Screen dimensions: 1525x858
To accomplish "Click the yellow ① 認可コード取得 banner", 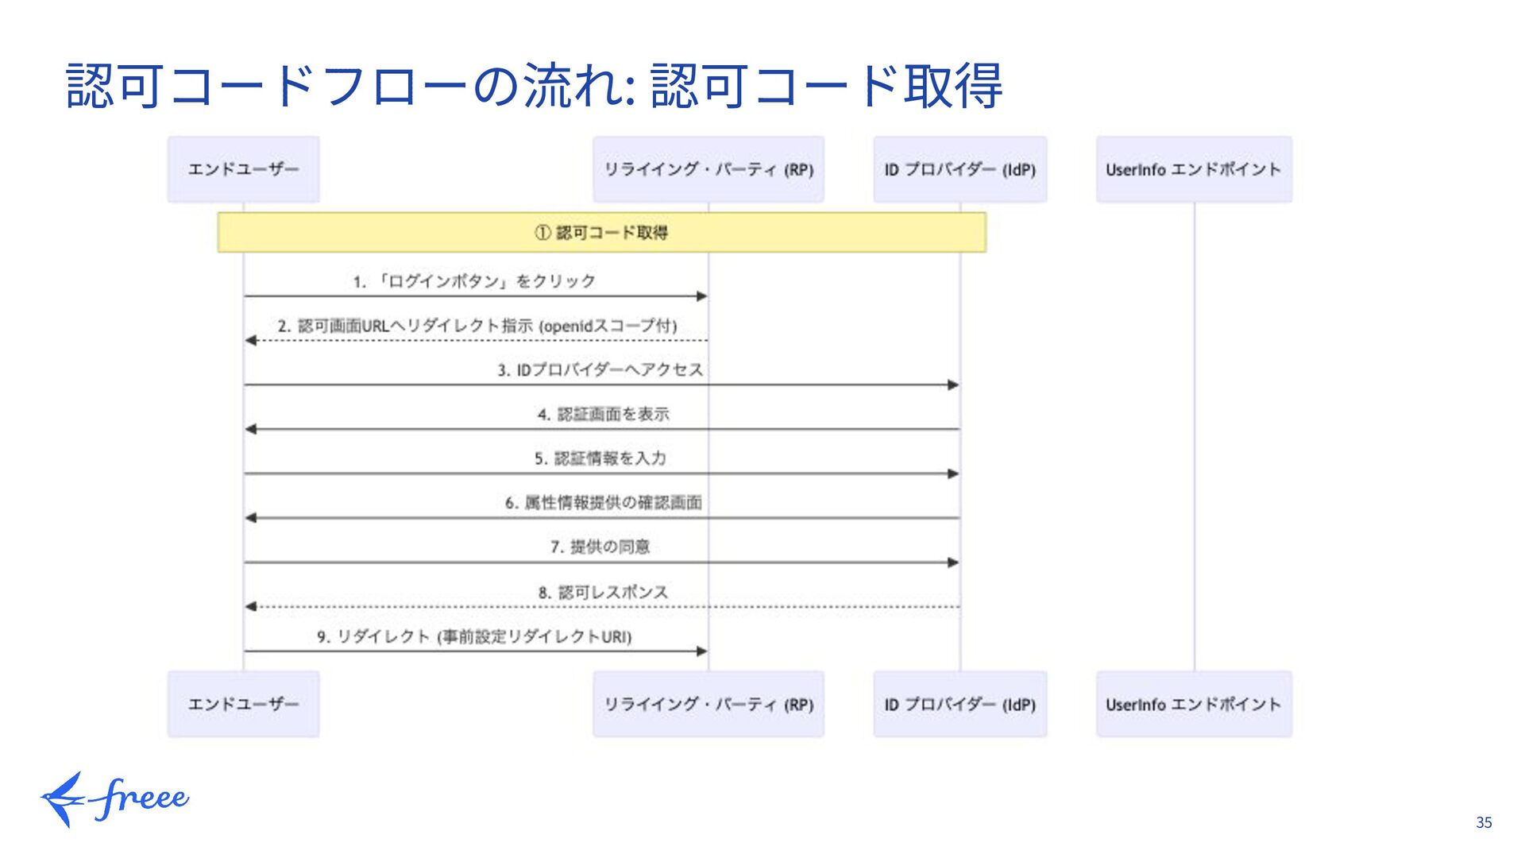I will click(601, 233).
